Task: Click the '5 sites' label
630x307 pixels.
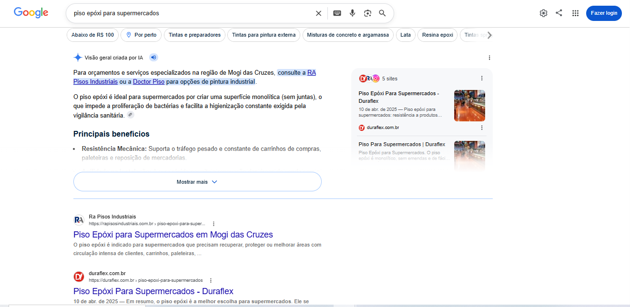Action: 390,79
